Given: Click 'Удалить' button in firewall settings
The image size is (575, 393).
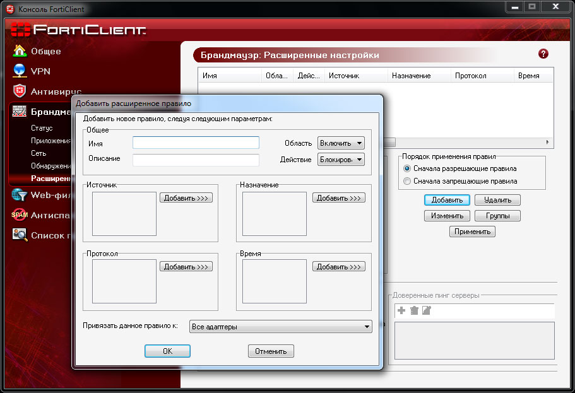Looking at the screenshot, I should click(497, 200).
